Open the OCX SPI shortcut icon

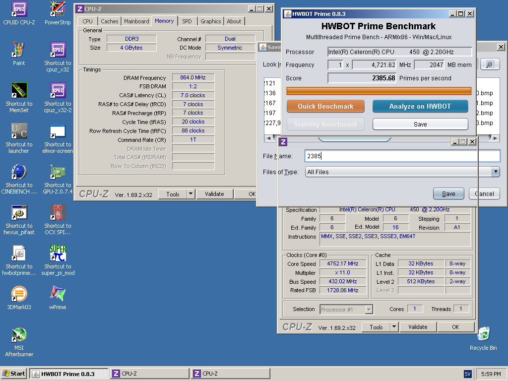click(x=58, y=219)
